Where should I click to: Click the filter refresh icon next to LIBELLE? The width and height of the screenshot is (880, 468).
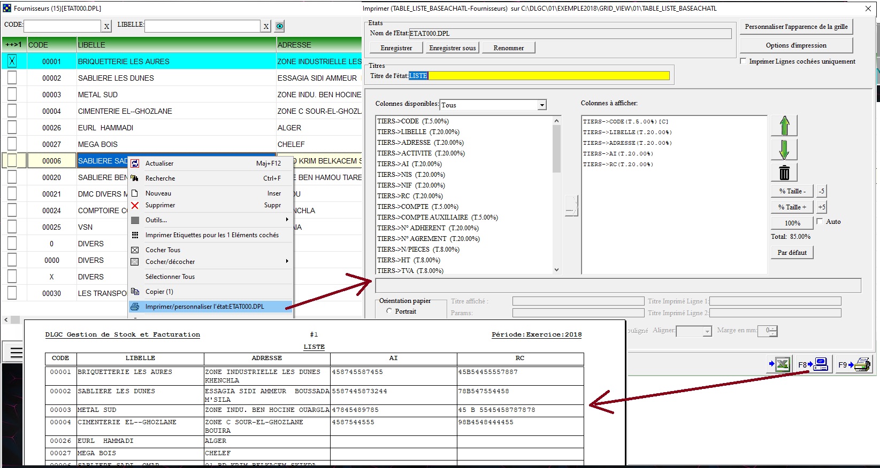click(280, 26)
